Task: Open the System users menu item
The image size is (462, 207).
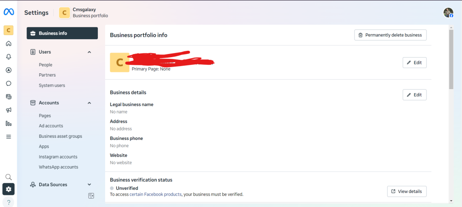Action: coord(52,85)
